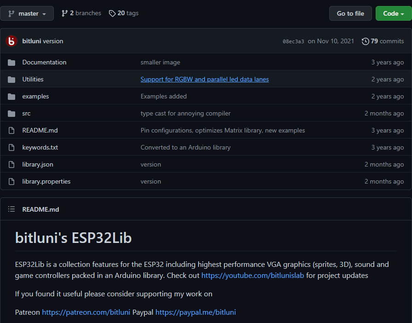
Task: Follow the youtube.com/bitlunislab link
Action: click(252, 276)
